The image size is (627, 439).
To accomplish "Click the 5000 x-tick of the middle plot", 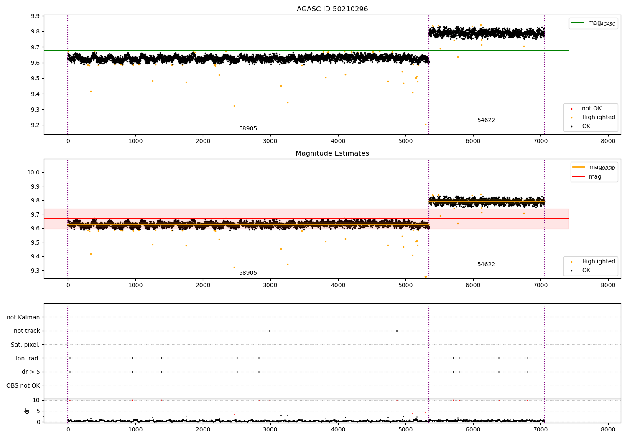I will [x=405, y=286].
